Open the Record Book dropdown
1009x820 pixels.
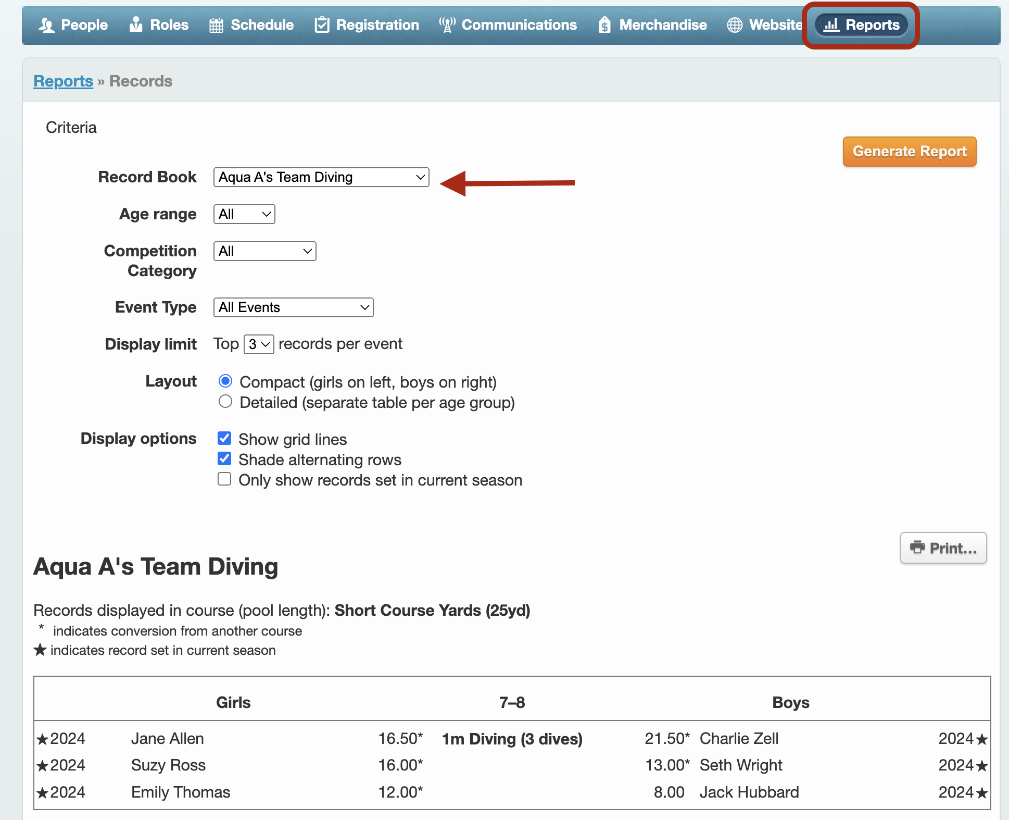(x=321, y=177)
